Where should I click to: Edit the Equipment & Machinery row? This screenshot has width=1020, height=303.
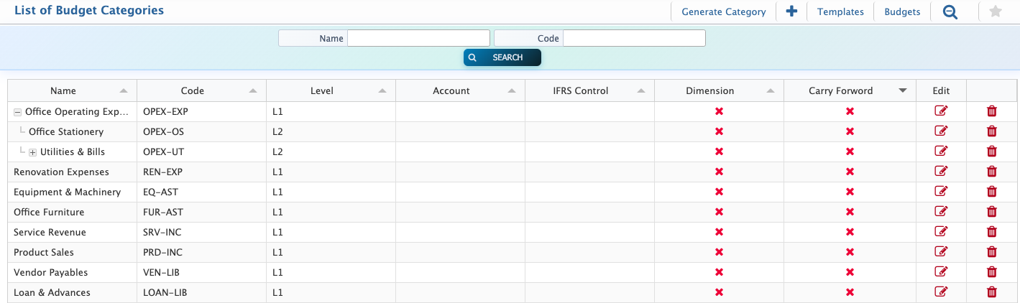(x=940, y=192)
